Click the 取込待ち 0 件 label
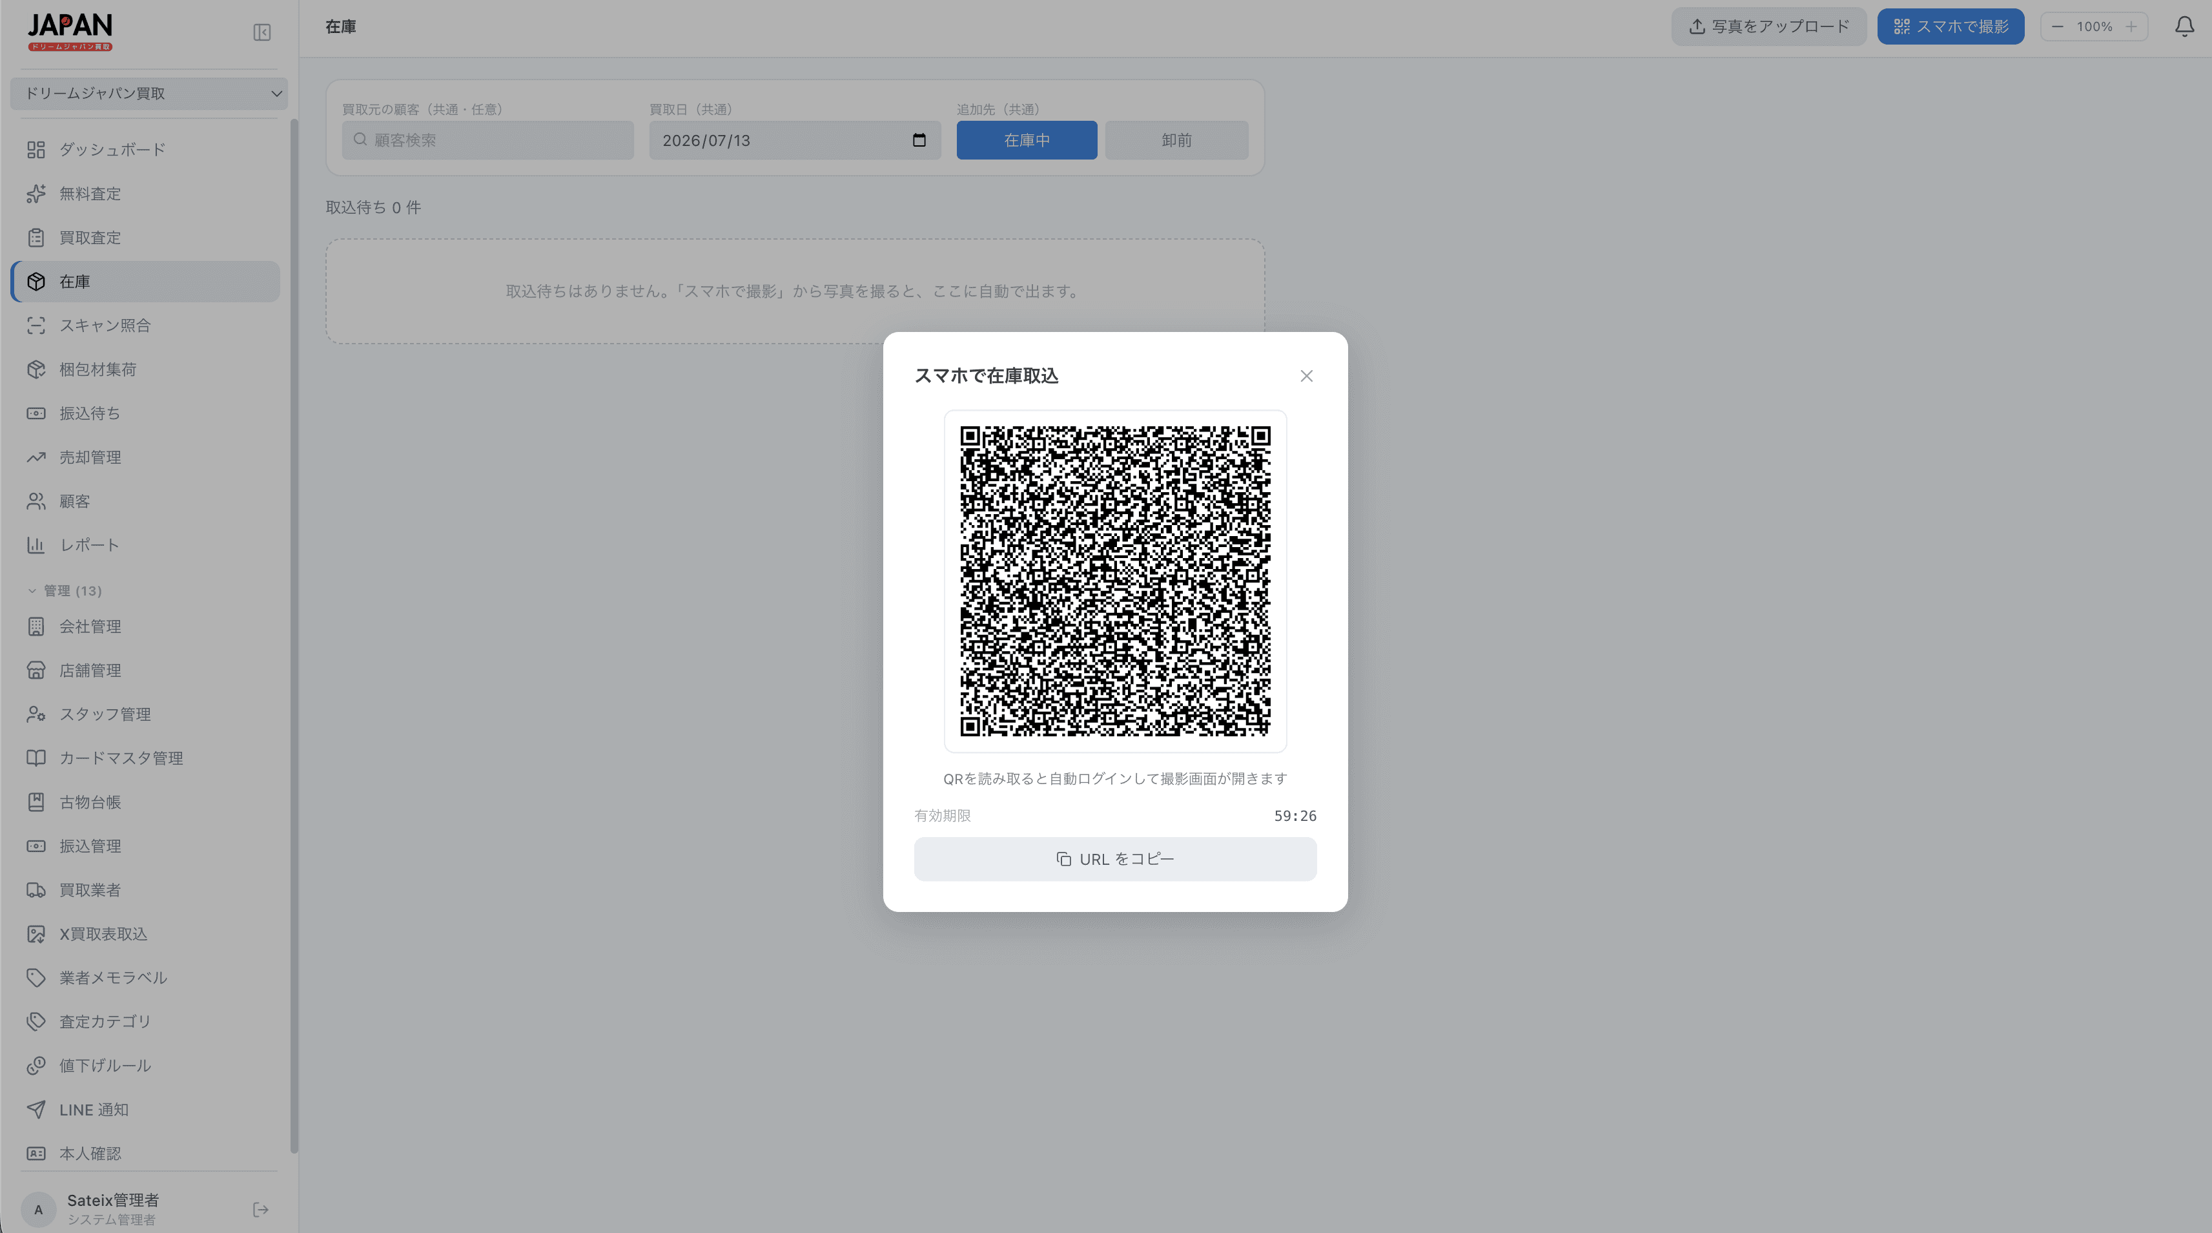 pos(373,207)
